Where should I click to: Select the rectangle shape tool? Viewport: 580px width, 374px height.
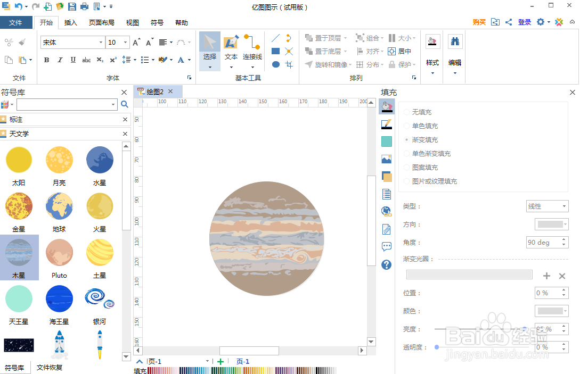pos(275,51)
